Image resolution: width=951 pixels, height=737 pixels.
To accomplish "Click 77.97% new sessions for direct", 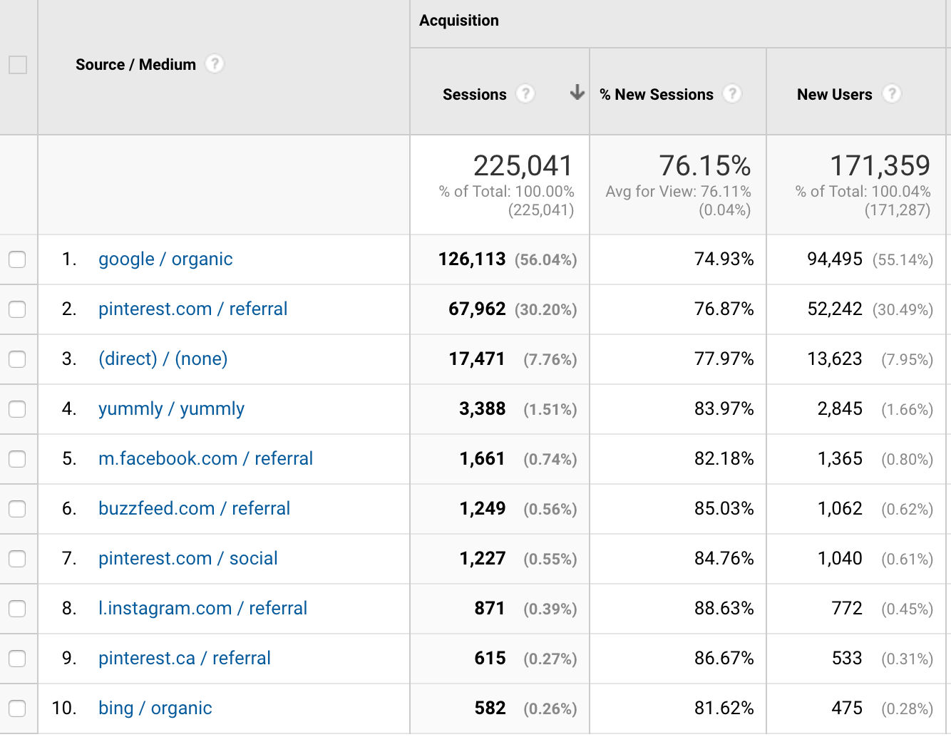I will [724, 359].
